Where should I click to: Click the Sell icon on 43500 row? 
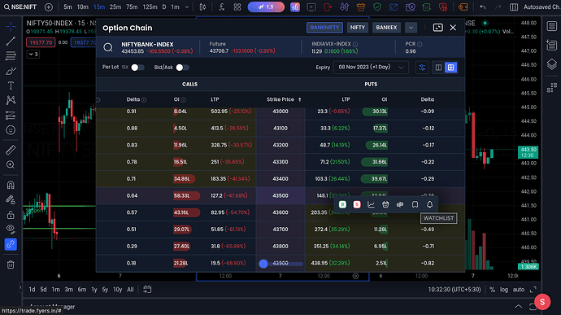357,204
